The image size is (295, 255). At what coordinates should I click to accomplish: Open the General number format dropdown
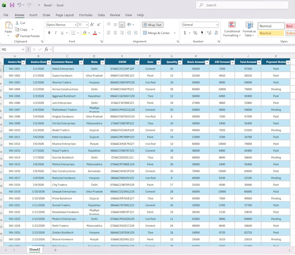pyautogui.click(x=217, y=25)
